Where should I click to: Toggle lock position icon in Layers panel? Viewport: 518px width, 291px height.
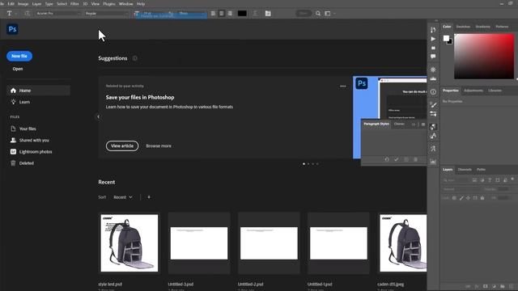pos(468,198)
